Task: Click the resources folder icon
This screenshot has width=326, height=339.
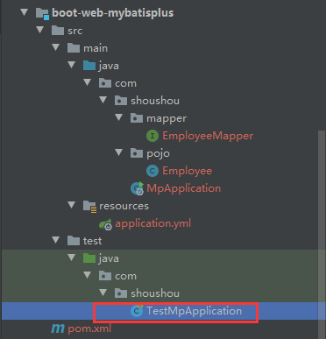Action: (89, 207)
